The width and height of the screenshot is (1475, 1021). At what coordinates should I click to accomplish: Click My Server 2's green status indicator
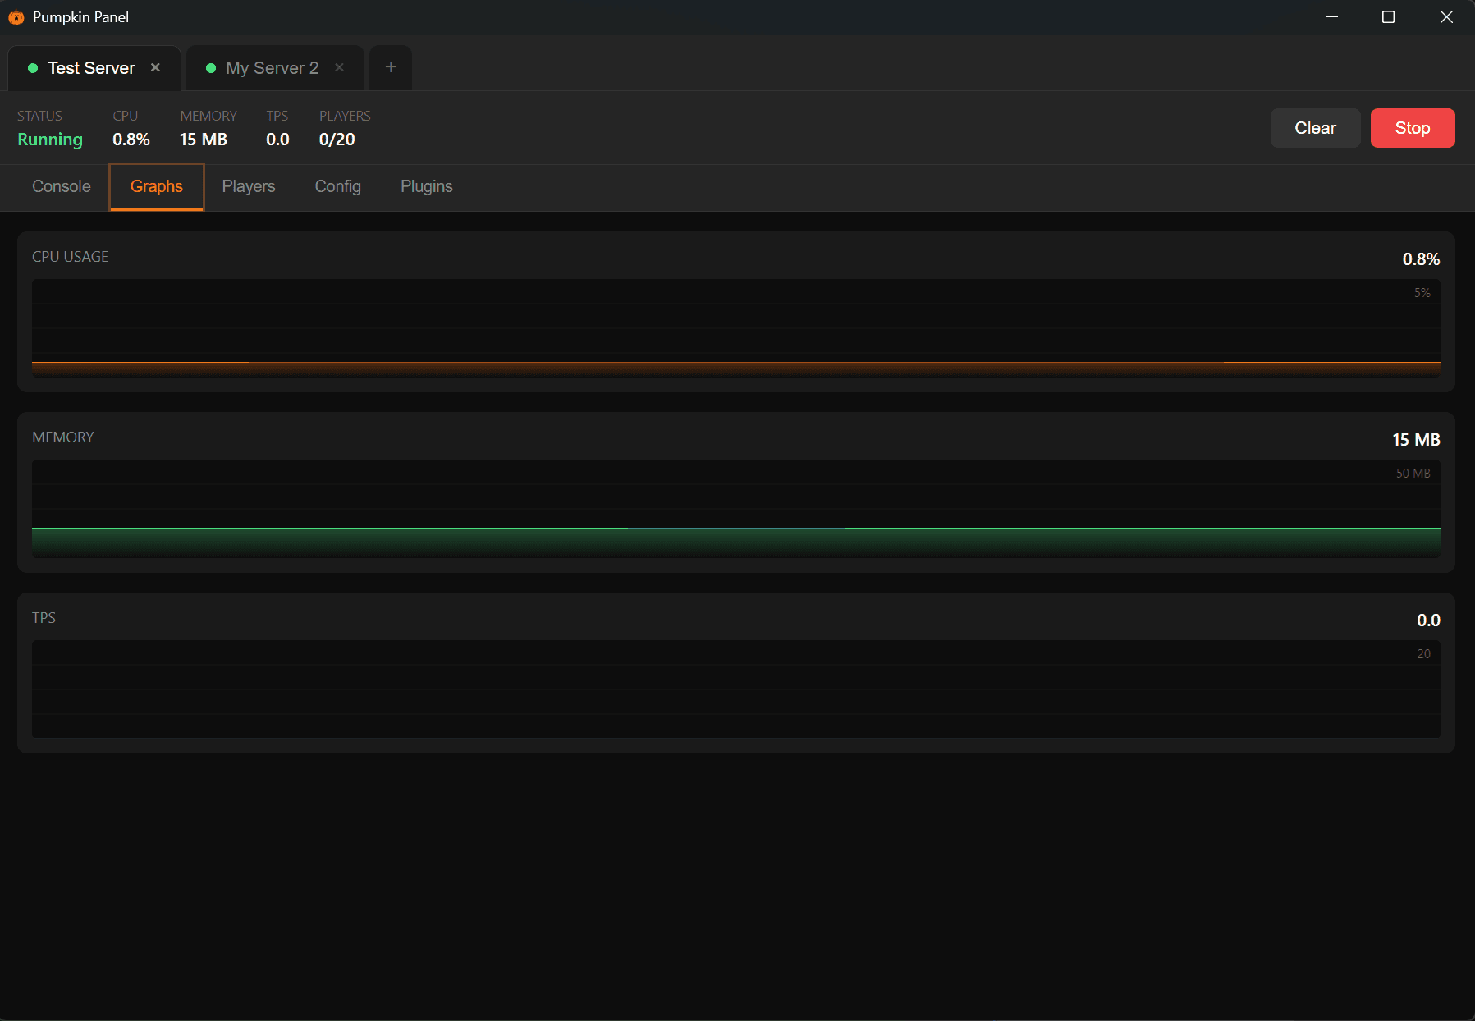[x=211, y=68]
